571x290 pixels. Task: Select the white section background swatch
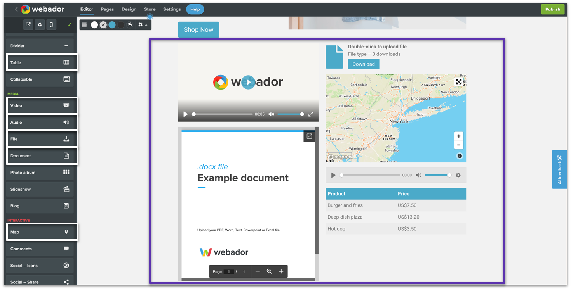94,25
